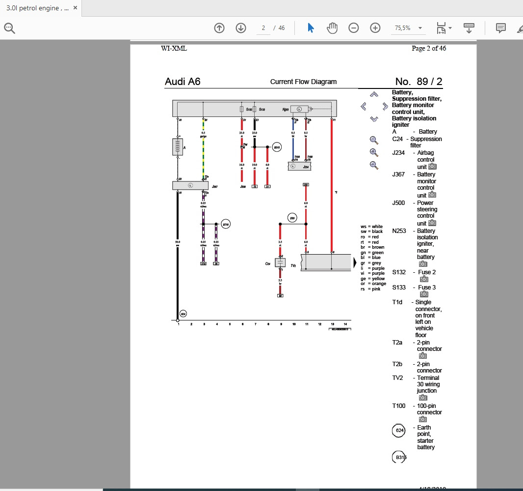Open camera image for T100 100-pin connector
523x491 pixels.
click(423, 419)
